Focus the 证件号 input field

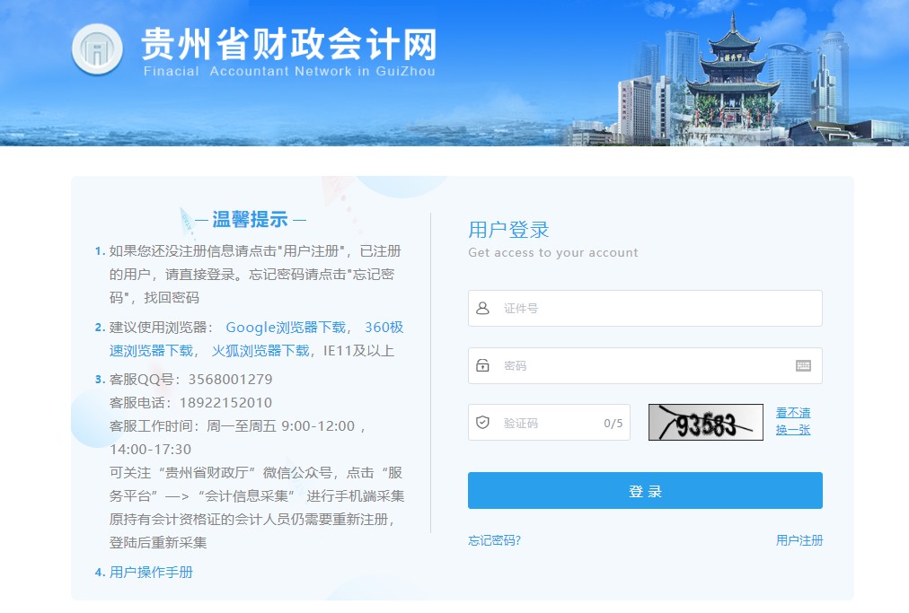coord(656,308)
